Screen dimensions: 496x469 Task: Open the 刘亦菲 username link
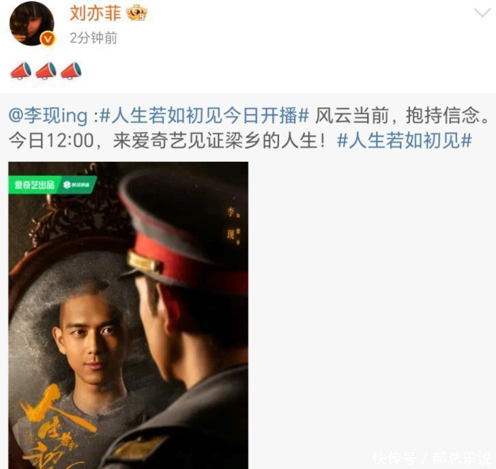pyautogui.click(x=96, y=14)
